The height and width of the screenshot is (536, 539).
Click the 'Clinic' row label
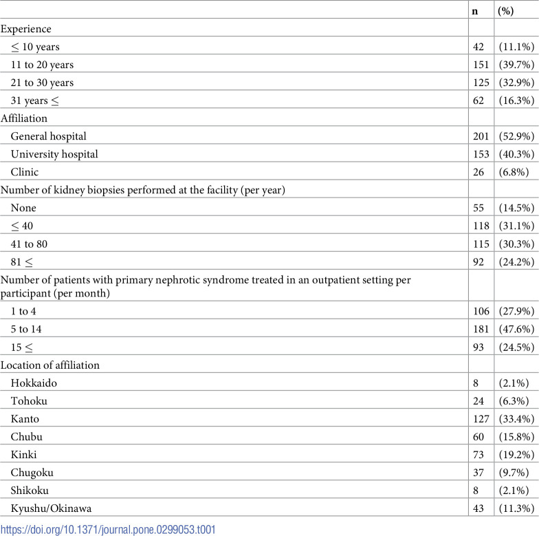tap(25, 172)
